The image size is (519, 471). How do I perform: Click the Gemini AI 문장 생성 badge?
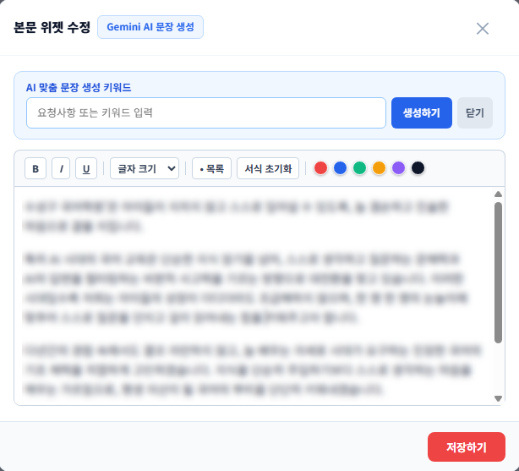pos(150,27)
